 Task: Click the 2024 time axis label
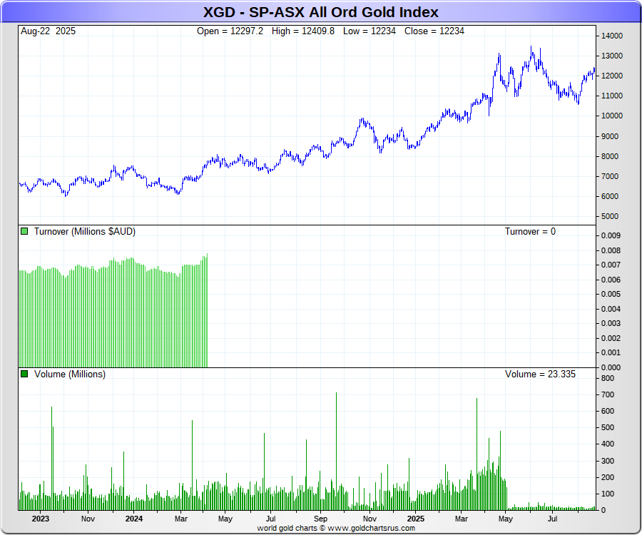click(x=134, y=519)
